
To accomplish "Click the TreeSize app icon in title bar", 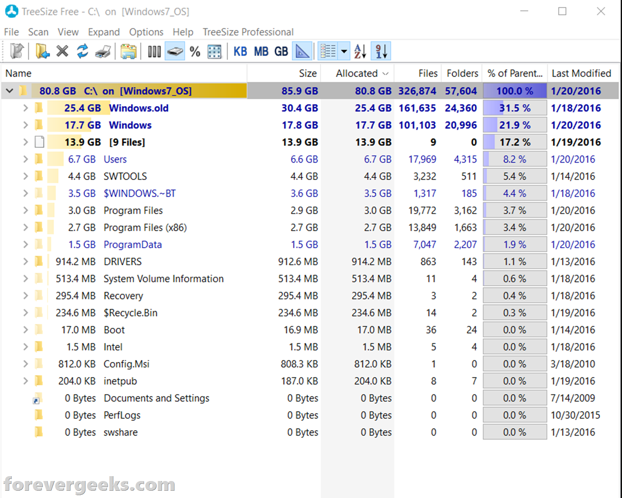I will click(11, 11).
